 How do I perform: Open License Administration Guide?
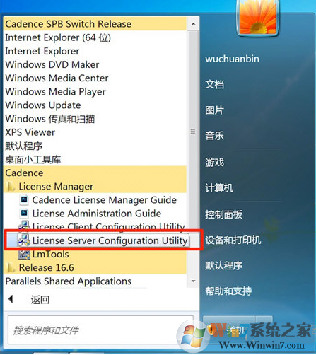[97, 214]
